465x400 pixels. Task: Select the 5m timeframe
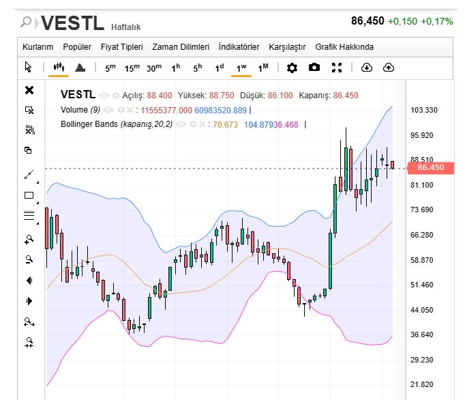tap(110, 68)
